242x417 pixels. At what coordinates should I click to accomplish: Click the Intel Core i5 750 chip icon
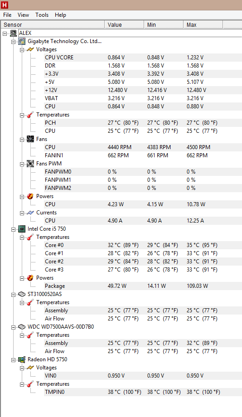point(22,229)
